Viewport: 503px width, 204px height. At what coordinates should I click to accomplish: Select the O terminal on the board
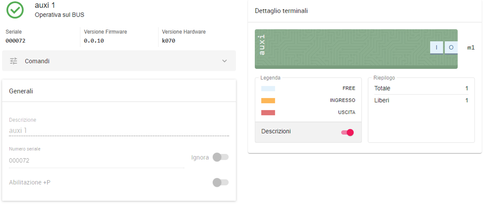tap(451, 48)
